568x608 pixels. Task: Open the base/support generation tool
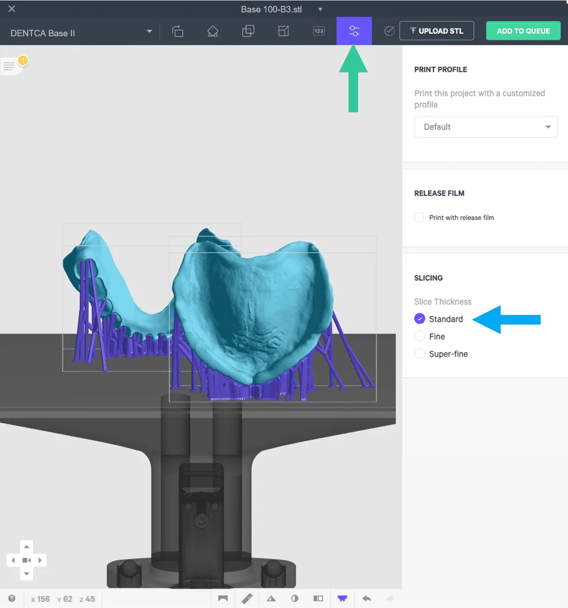pyautogui.click(x=213, y=31)
